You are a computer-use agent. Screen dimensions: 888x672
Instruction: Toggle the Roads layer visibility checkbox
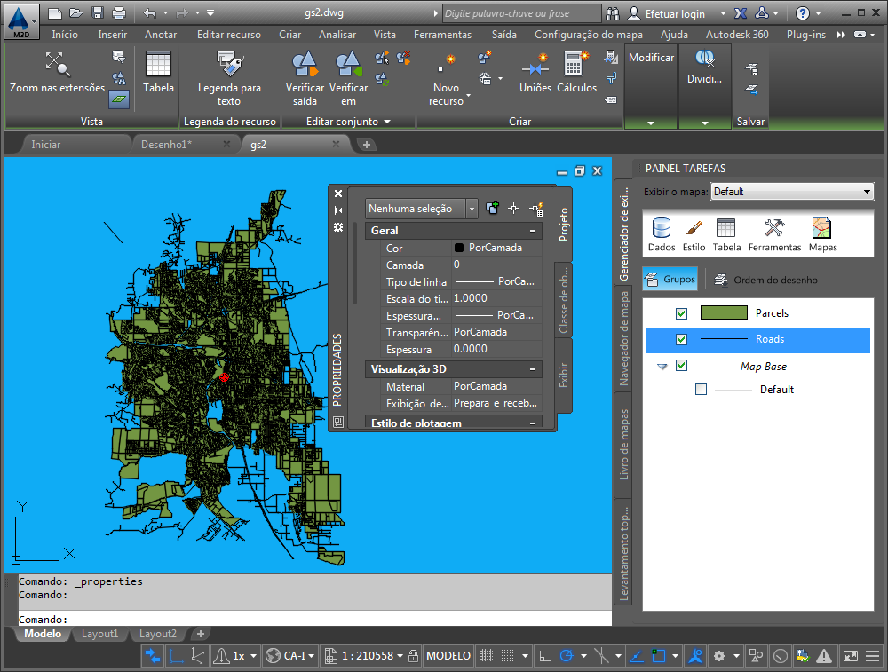[681, 339]
